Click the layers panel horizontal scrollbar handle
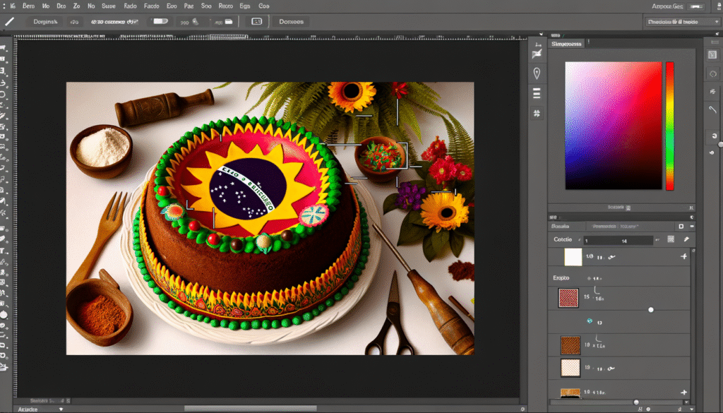The height and width of the screenshot is (413, 723). click(x=636, y=402)
